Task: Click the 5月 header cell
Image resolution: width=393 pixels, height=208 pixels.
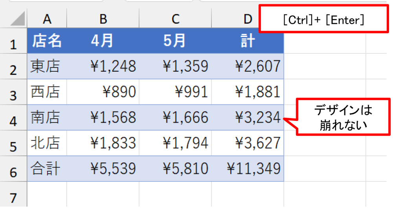Action: point(175,41)
